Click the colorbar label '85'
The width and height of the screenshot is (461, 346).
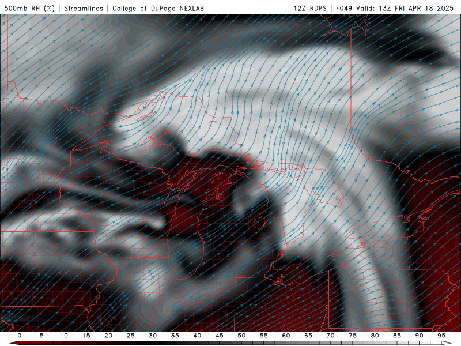click(397, 336)
